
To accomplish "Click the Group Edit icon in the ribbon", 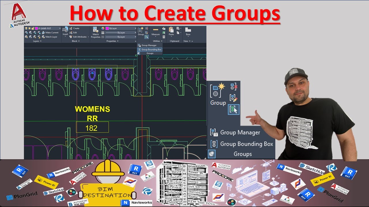I will coord(146,32).
